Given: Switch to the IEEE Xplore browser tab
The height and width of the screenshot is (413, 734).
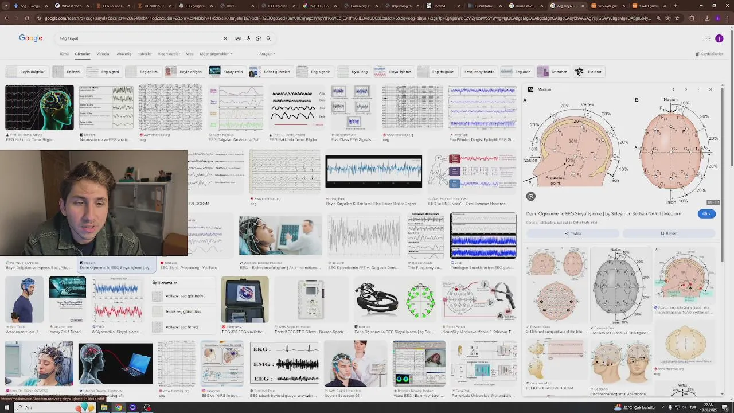Looking at the screenshot, I should click(x=280, y=6).
